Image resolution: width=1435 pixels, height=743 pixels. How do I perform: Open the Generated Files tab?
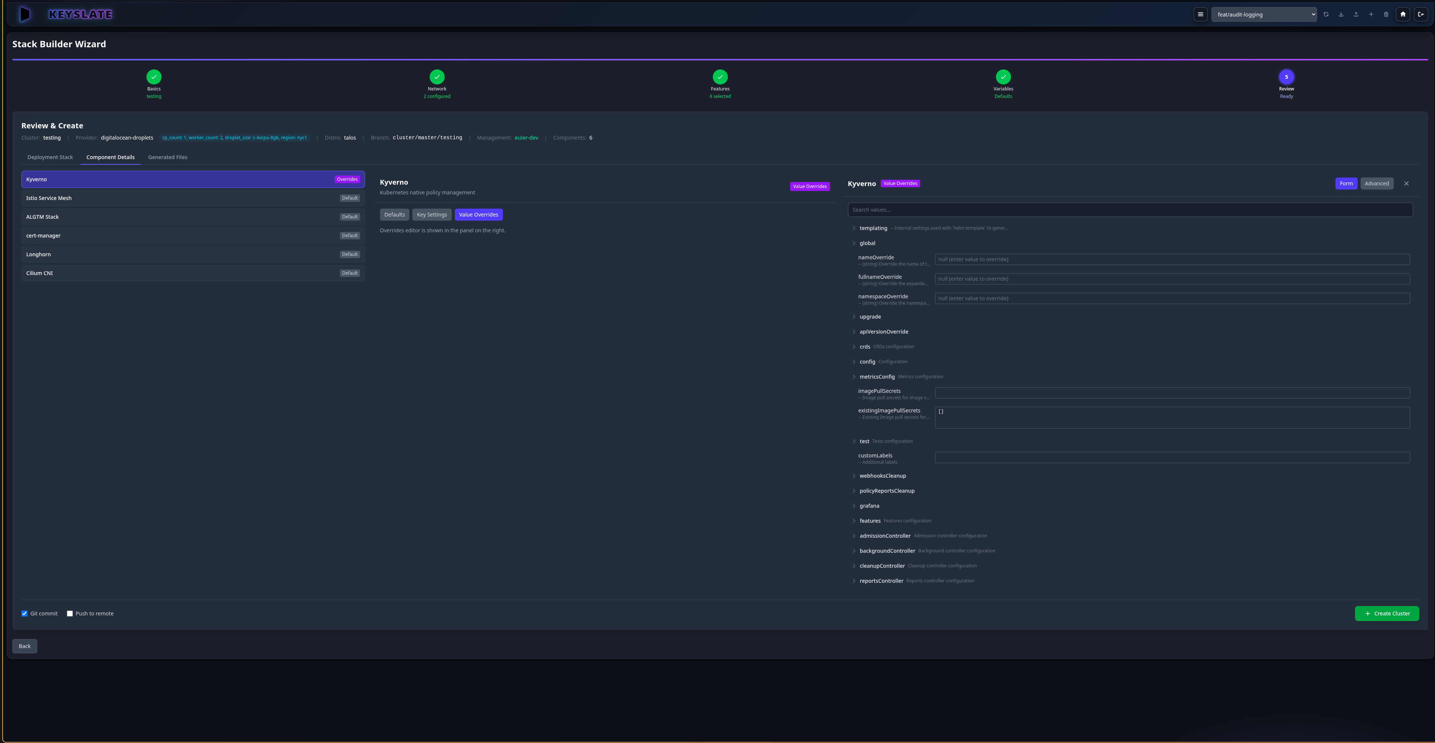(167, 158)
